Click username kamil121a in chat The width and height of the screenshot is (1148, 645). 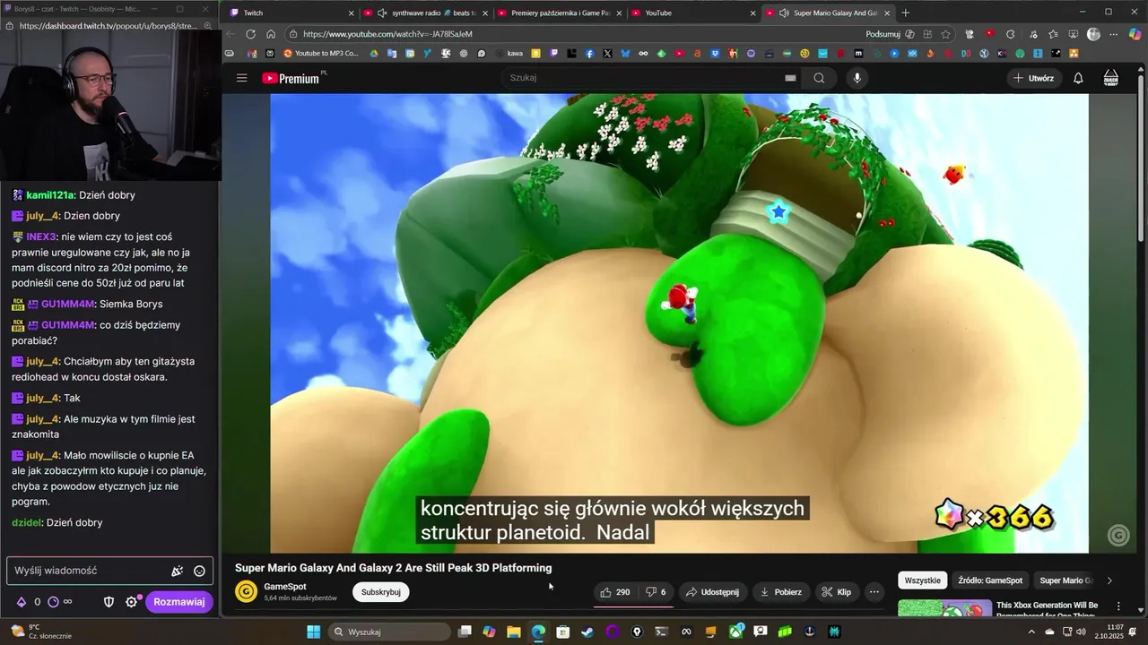(50, 195)
